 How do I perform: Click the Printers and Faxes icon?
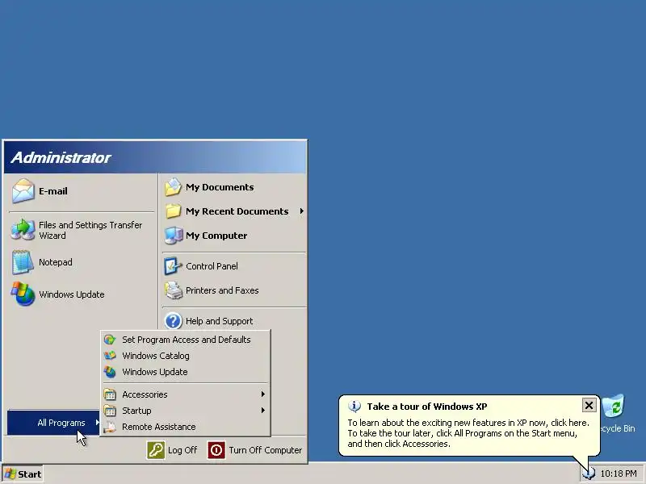pos(173,290)
